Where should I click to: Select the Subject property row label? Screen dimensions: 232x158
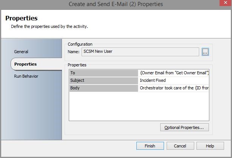tap(104, 80)
